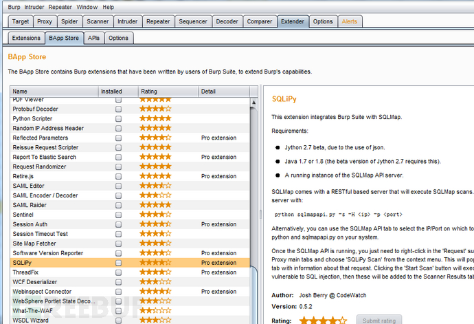474x324 pixels.
Task: Select the PDF Viewer extension row
Action: click(x=130, y=100)
